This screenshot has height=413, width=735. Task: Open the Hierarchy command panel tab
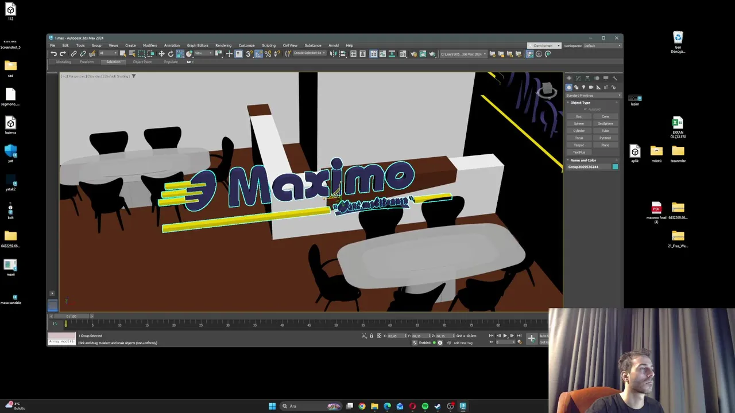(587, 78)
